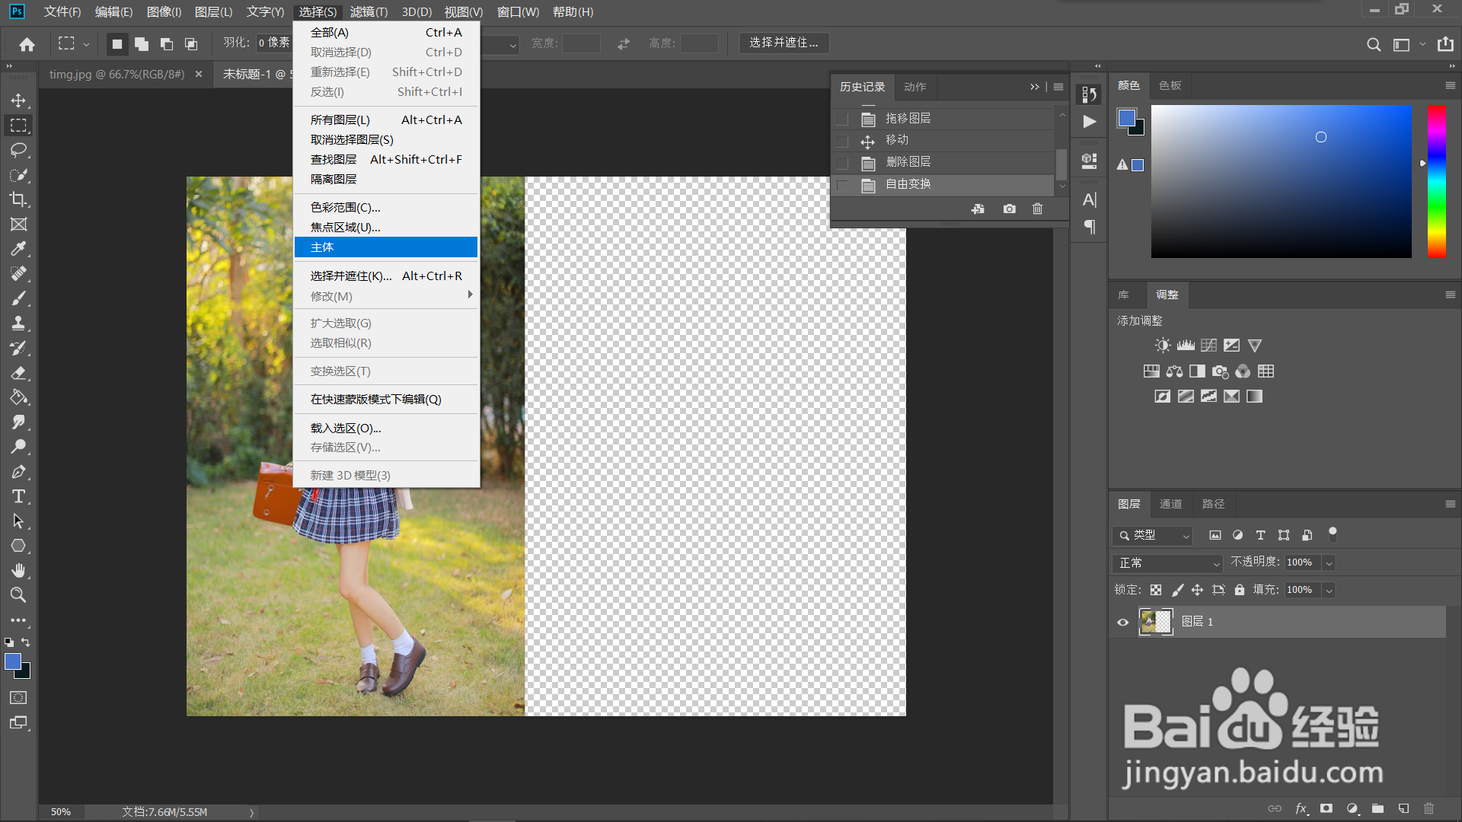Toggle lock all for layer
The height and width of the screenshot is (822, 1462).
point(1240,590)
